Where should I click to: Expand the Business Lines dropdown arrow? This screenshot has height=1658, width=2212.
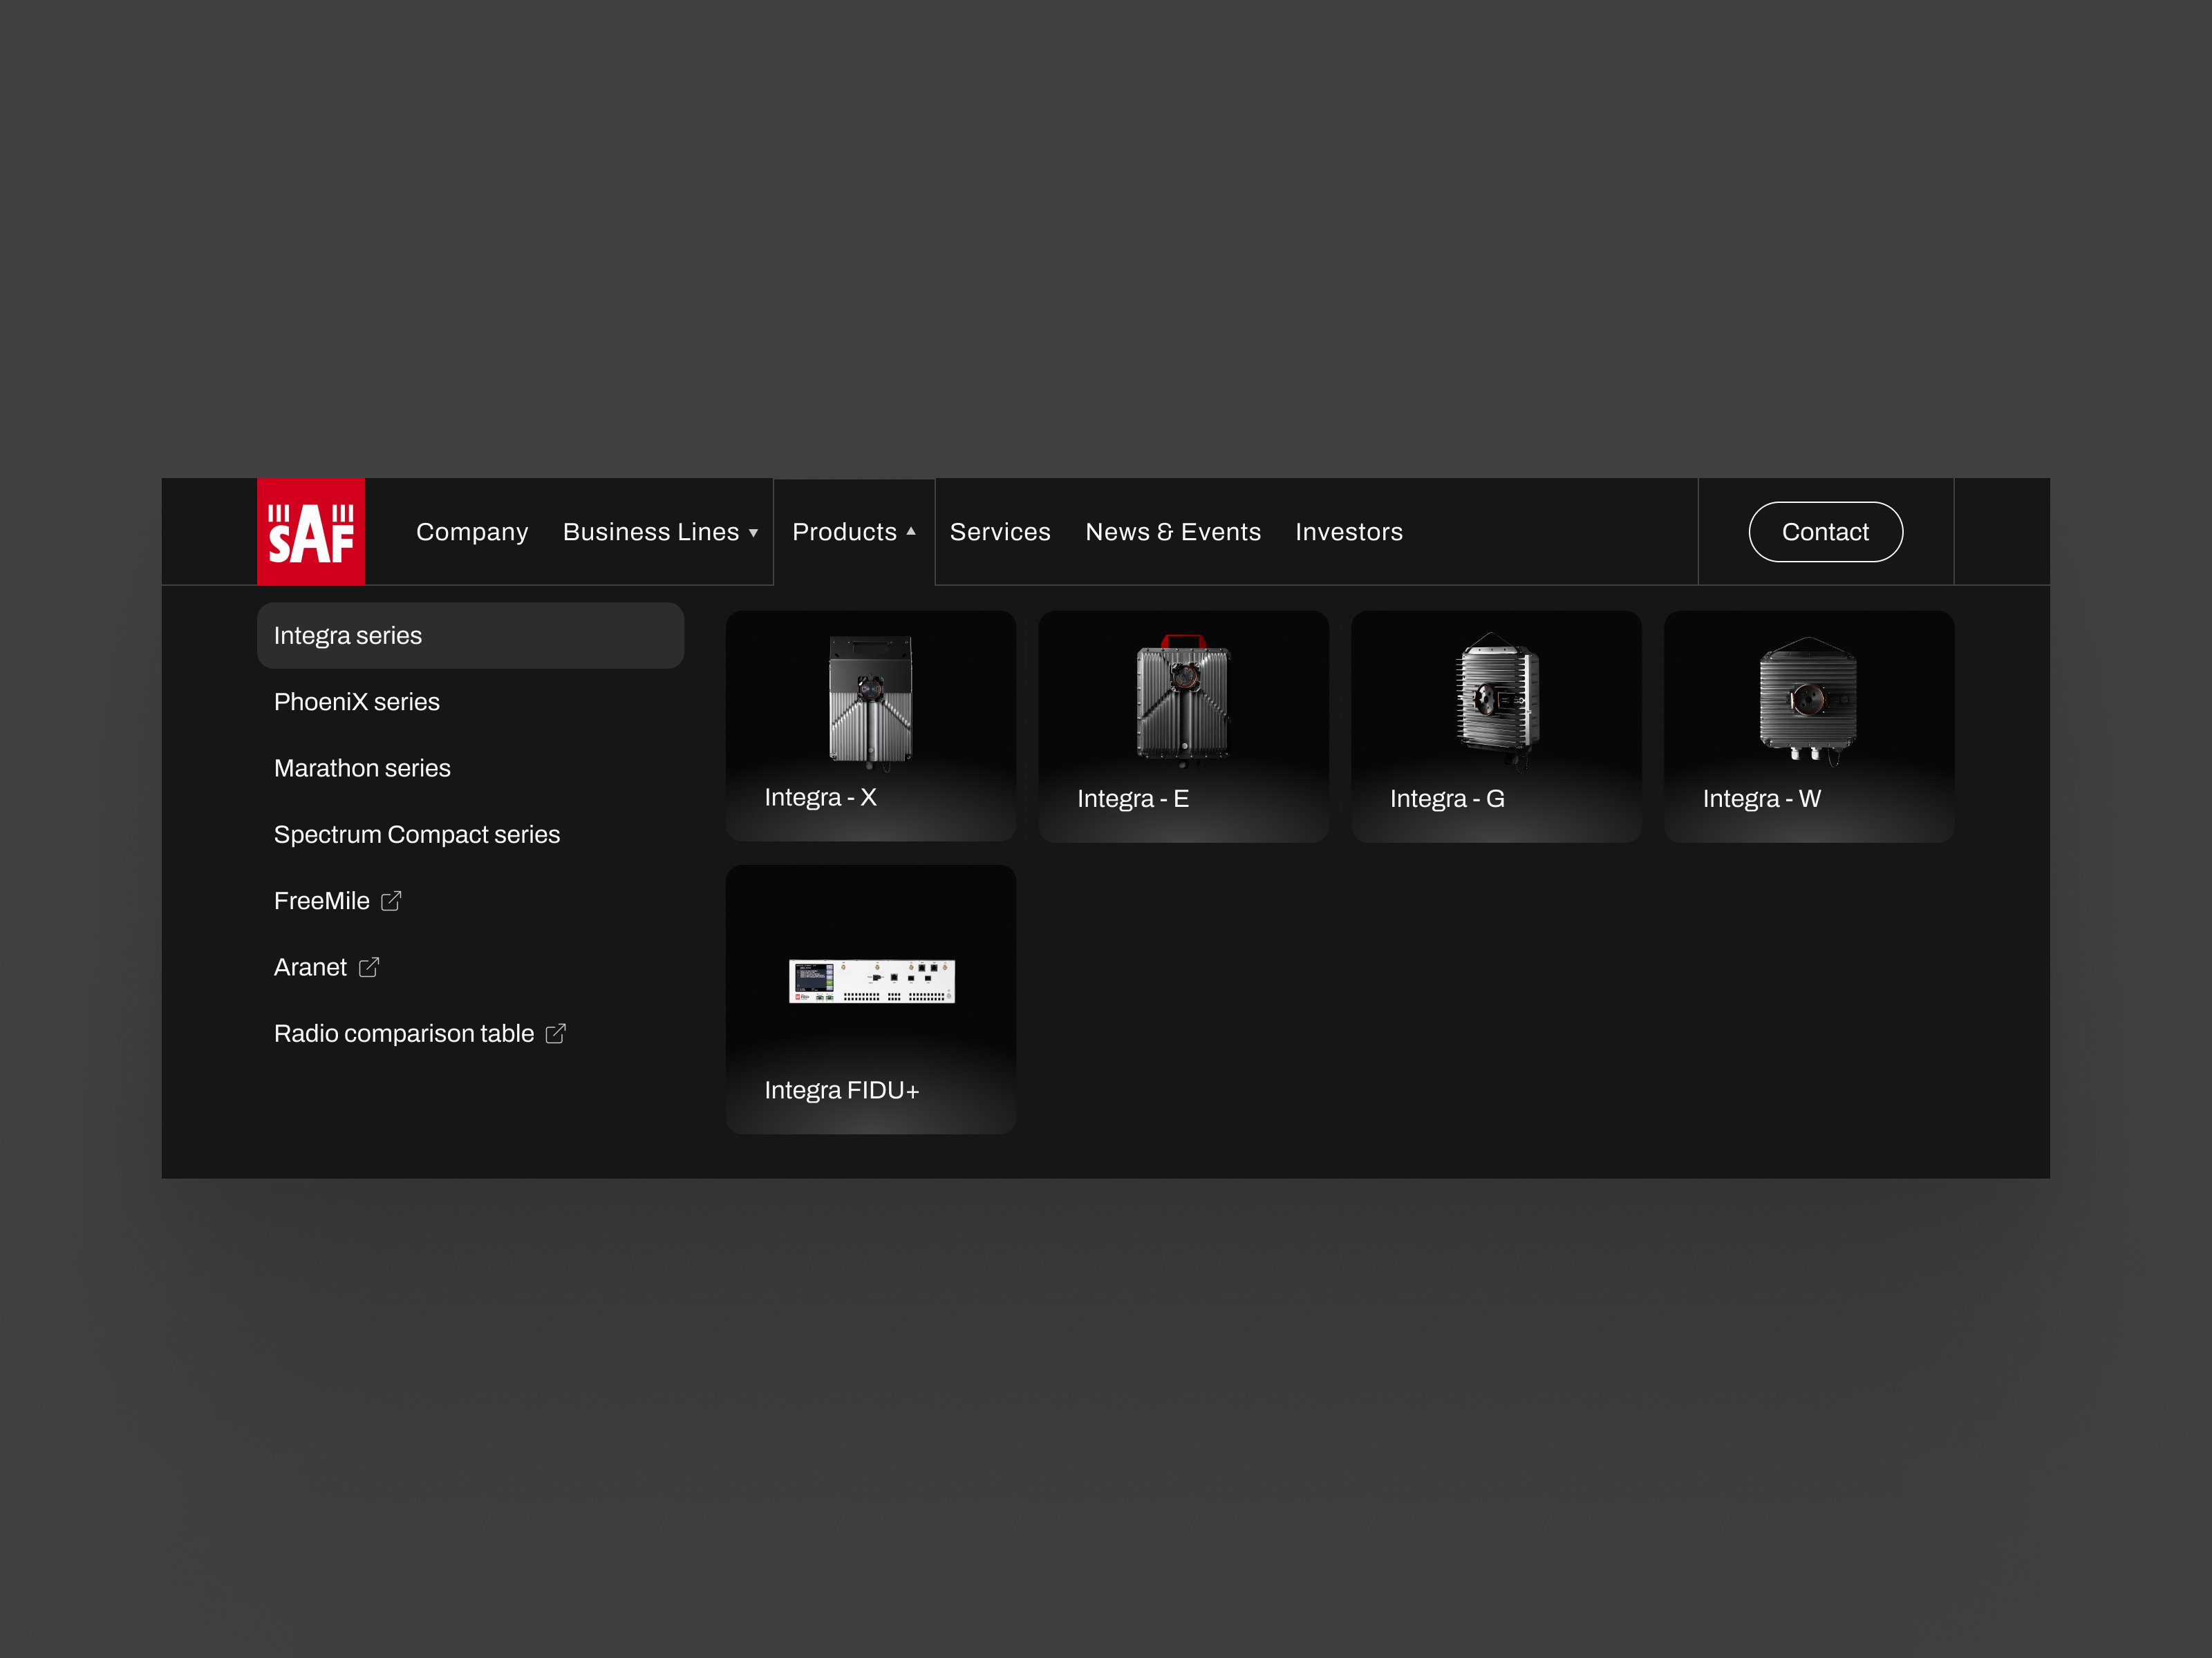(x=753, y=533)
